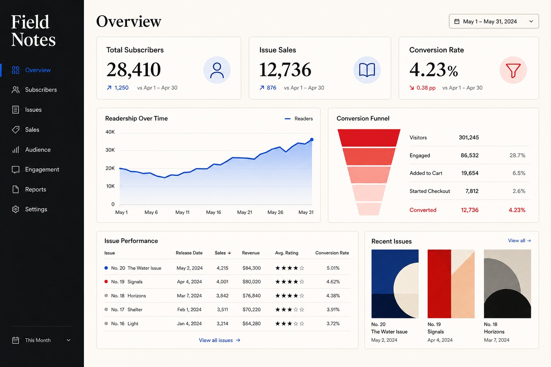The width and height of the screenshot is (551, 367).
Task: Select the May 31 endpoint on readership chart
Action: tap(312, 139)
